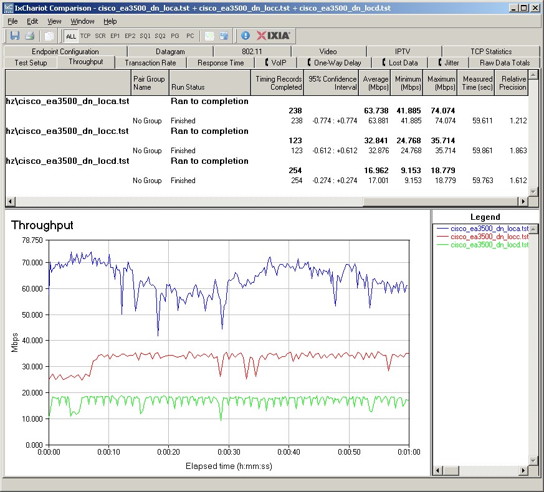Click the Legend panel scroll-right arrow
This screenshot has width=544, height=492.
[524, 470]
